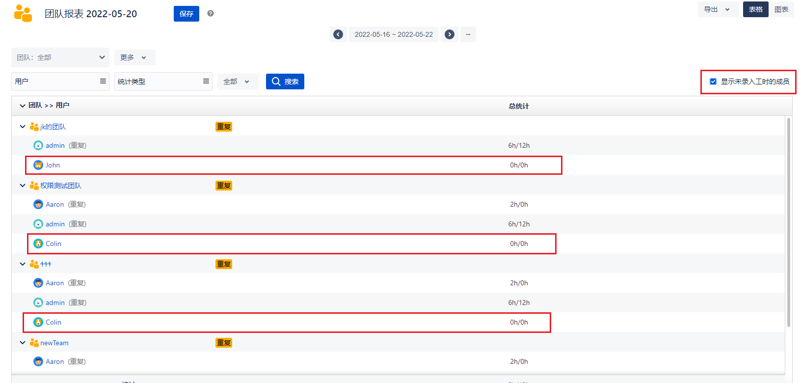The image size is (801, 383).
Task: Click the jk的团队 team icon
Action: (x=34, y=127)
